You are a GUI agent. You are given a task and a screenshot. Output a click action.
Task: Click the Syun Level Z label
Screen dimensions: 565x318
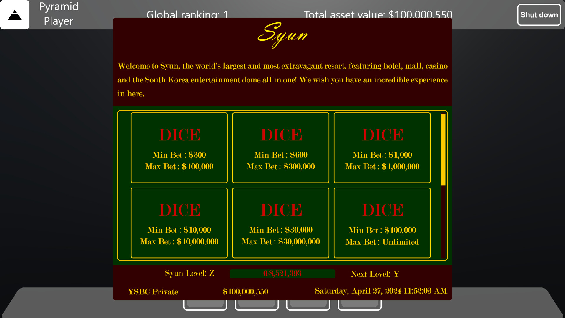coord(189,273)
